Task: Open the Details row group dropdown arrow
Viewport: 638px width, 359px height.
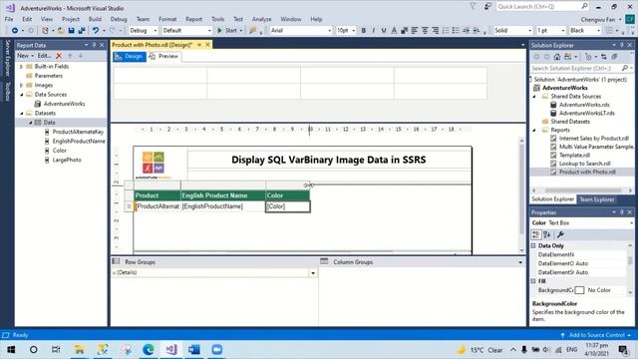Action: (x=313, y=273)
